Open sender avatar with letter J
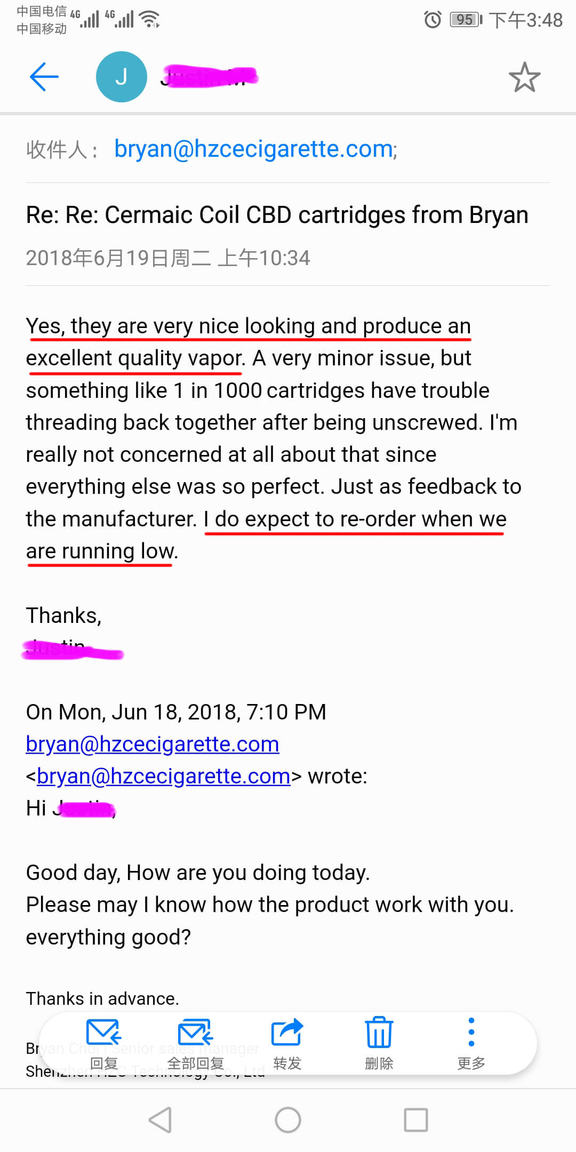This screenshot has height=1152, width=576. click(x=122, y=77)
